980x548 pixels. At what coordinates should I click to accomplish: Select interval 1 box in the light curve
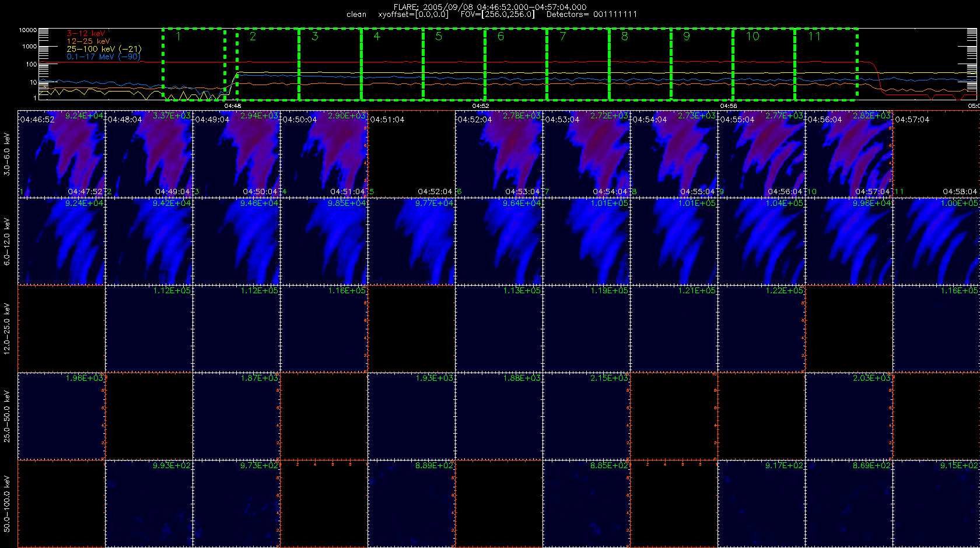[x=194, y=64]
